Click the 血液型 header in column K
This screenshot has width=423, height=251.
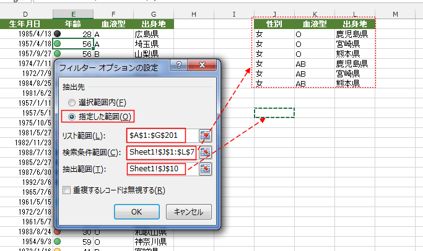[315, 24]
